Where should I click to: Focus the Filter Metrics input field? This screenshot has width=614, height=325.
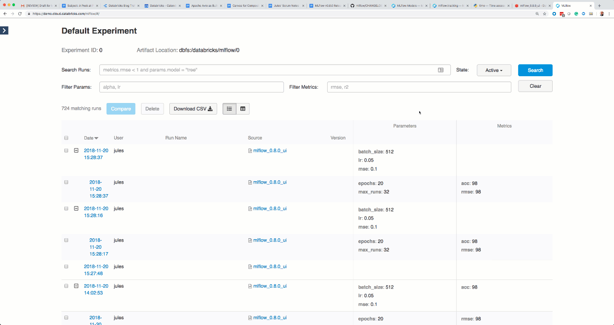tap(419, 87)
